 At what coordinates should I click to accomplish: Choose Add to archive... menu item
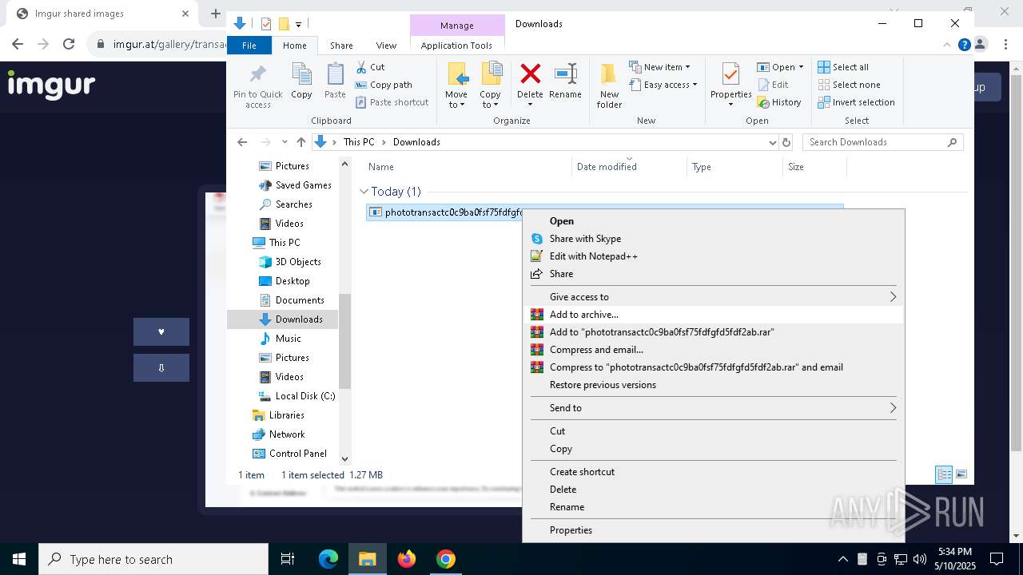[x=713, y=315]
